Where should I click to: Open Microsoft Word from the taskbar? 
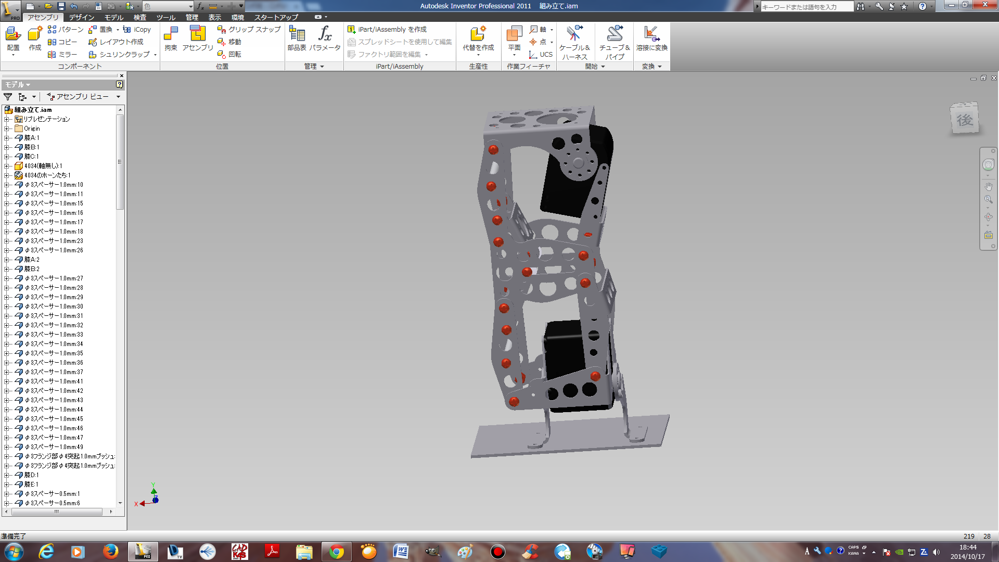click(401, 552)
